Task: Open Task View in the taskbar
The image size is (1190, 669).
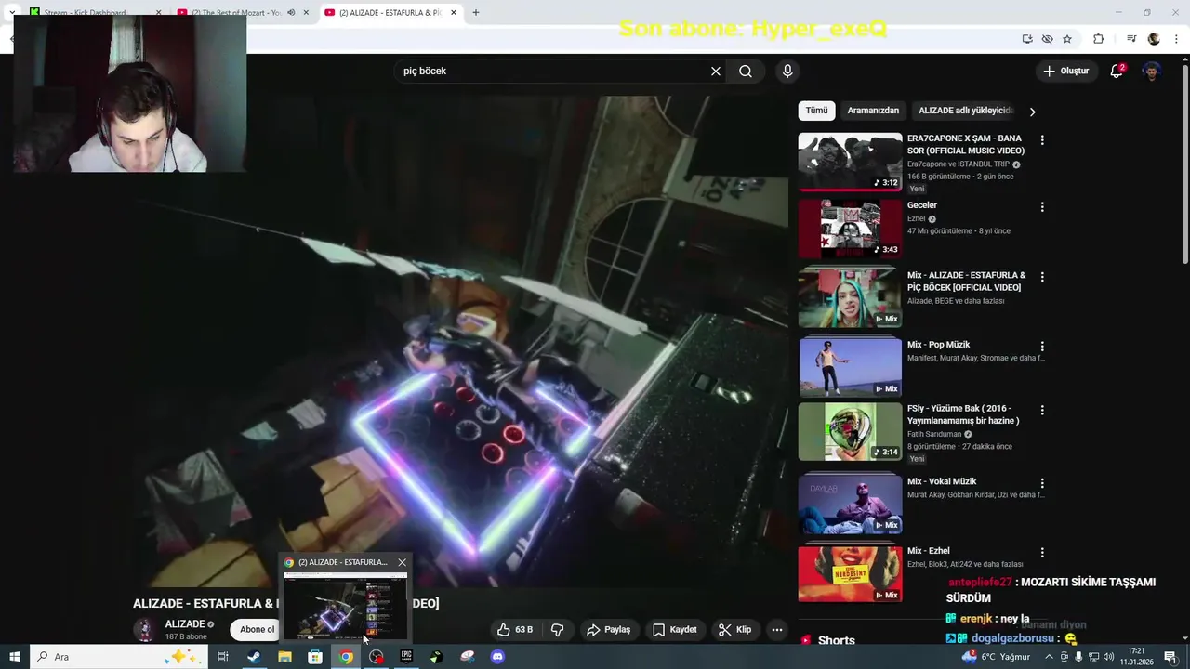Action: [x=223, y=657]
